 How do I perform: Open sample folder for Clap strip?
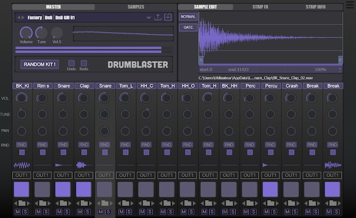[x=84, y=203]
